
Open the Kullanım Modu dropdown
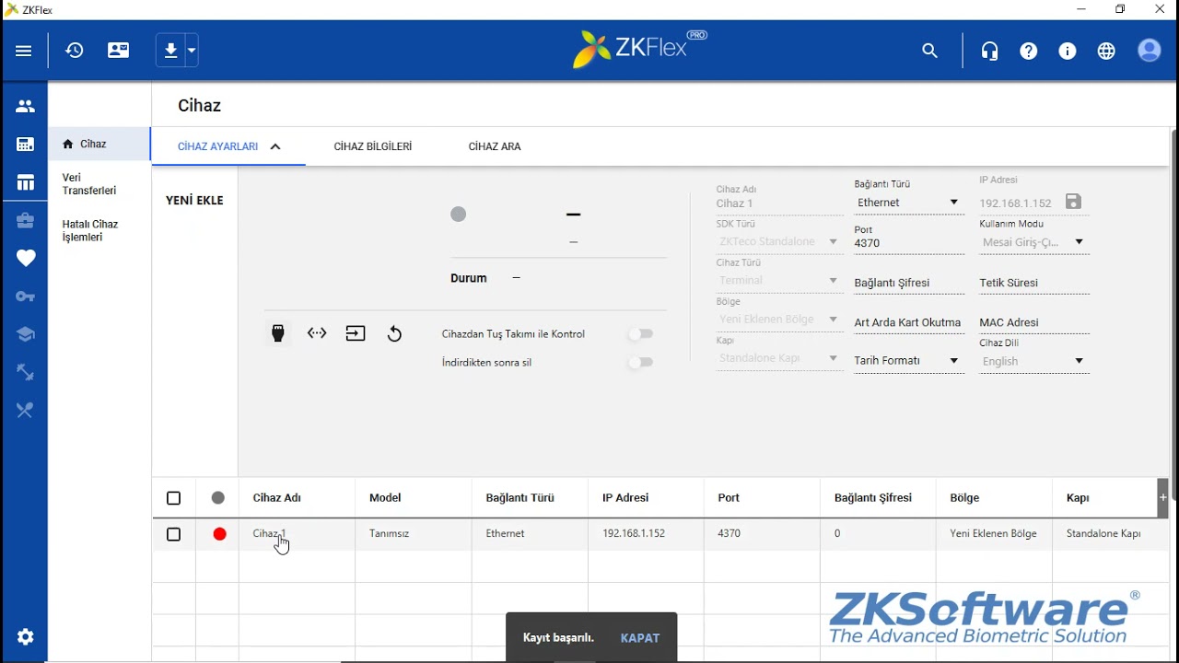1033,242
